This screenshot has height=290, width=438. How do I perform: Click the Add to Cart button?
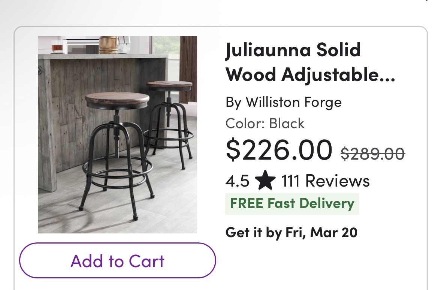click(x=118, y=261)
